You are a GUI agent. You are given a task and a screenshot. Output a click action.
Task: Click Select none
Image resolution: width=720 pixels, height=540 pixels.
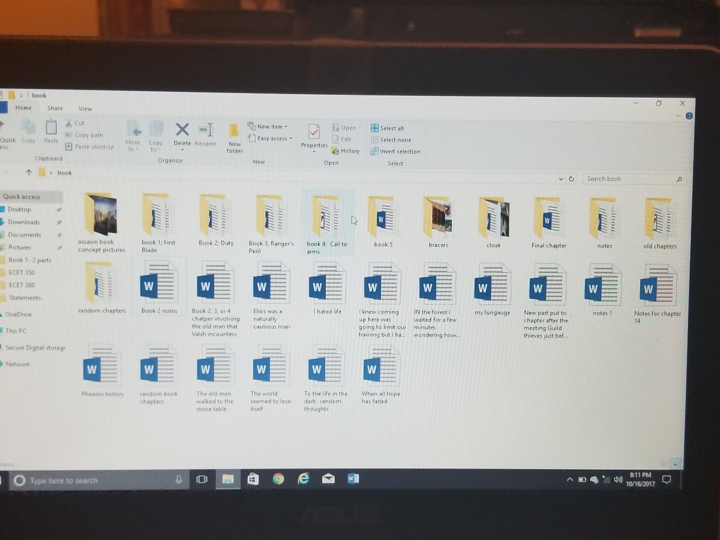tap(391, 140)
